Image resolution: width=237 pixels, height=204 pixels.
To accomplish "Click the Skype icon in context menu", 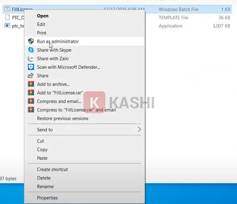I will pyautogui.click(x=31, y=50).
